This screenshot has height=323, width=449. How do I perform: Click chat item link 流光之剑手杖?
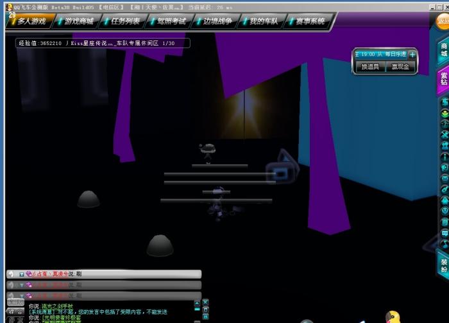(57, 306)
